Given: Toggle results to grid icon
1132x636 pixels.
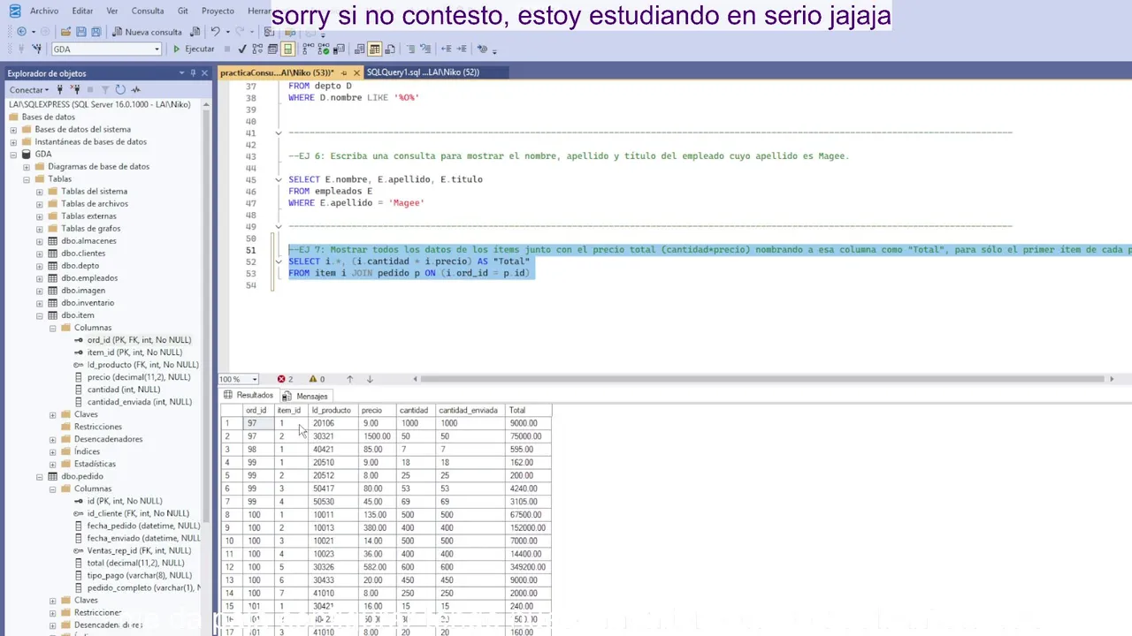Looking at the screenshot, I should (375, 49).
